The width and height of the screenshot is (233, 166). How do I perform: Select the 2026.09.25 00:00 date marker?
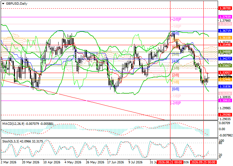pos(203,162)
